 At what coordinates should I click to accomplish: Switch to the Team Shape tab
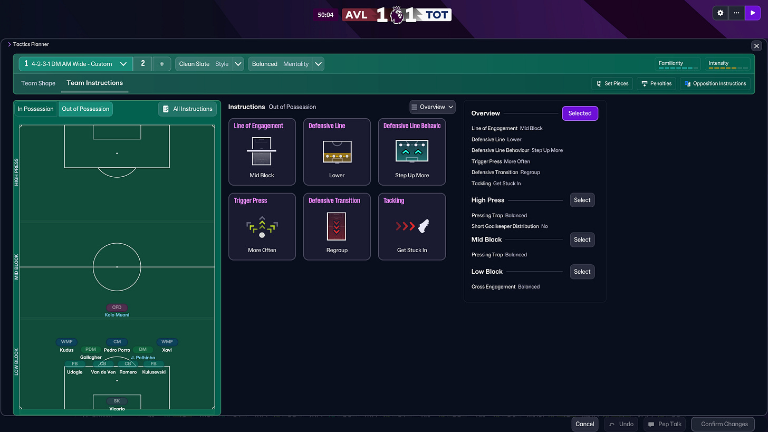click(38, 83)
